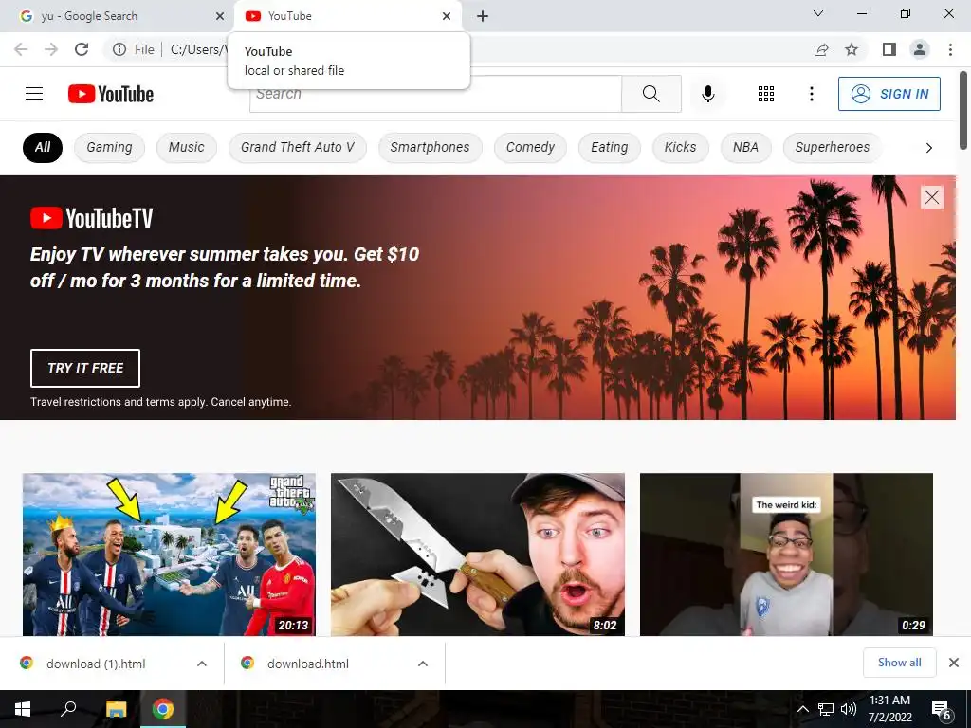Select the All filter chip
This screenshot has width=971, height=728.
43,147
